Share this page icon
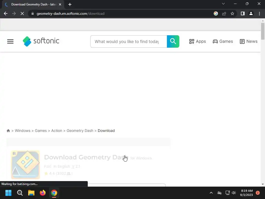Screen dimensions: 265x199 224,13
